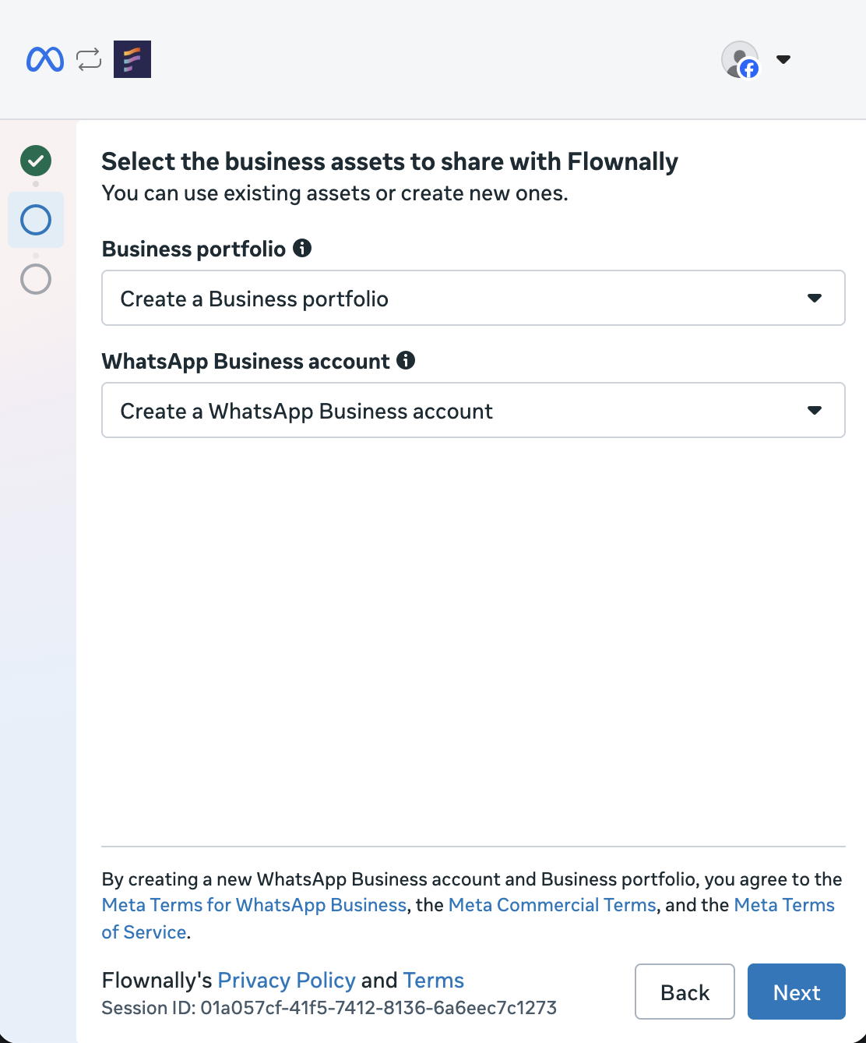Image resolution: width=866 pixels, height=1043 pixels.
Task: Click the Meta infinity logo
Action: (x=44, y=59)
